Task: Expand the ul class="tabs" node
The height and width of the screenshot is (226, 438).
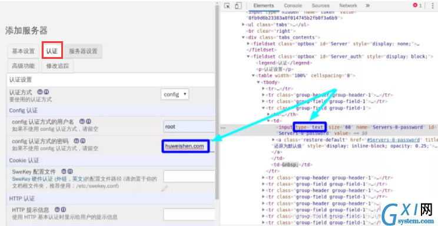Action: pyautogui.click(x=243, y=25)
